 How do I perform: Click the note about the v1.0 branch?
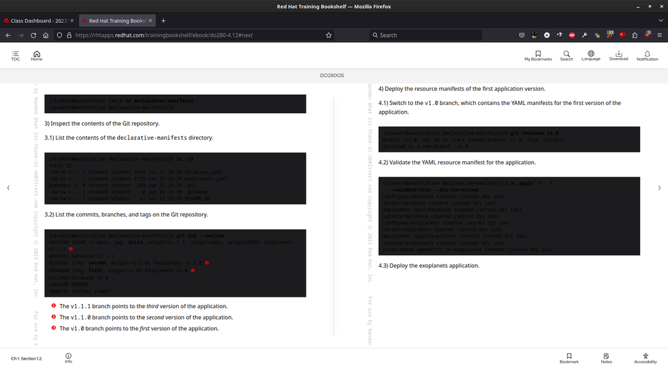[x=139, y=328]
